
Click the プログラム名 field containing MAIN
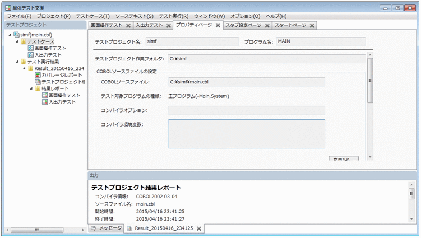(321, 41)
